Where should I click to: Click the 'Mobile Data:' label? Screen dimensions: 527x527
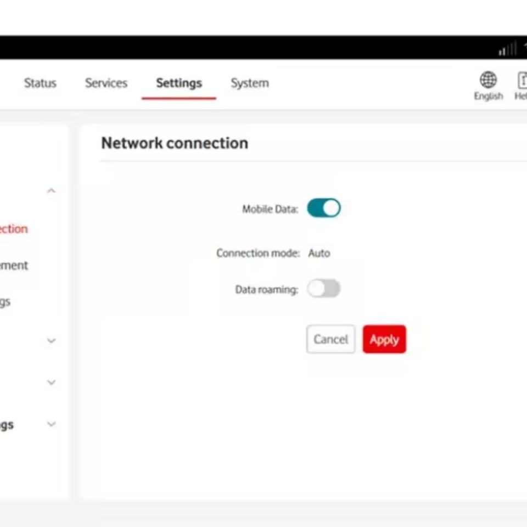point(270,209)
